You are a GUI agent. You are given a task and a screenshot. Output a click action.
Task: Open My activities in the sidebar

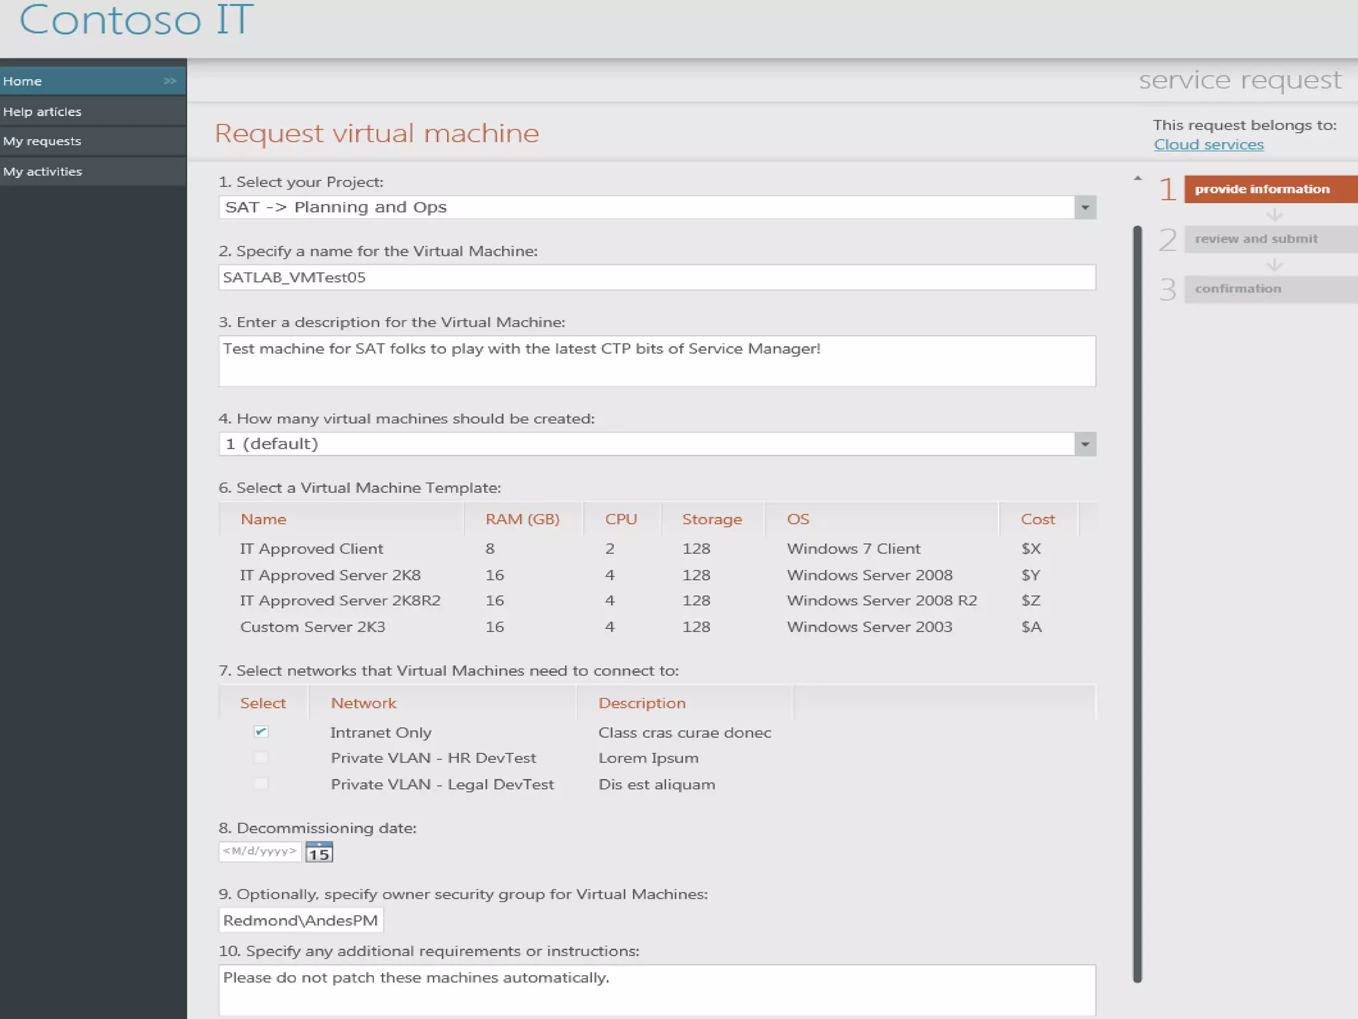point(42,171)
